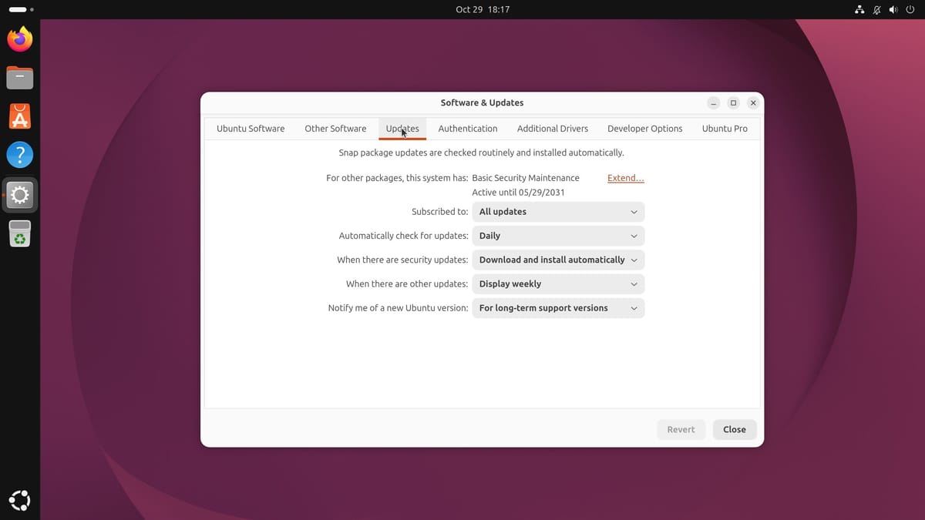The width and height of the screenshot is (925, 520).
Task: Open the Developer Options tab
Action: pos(645,129)
